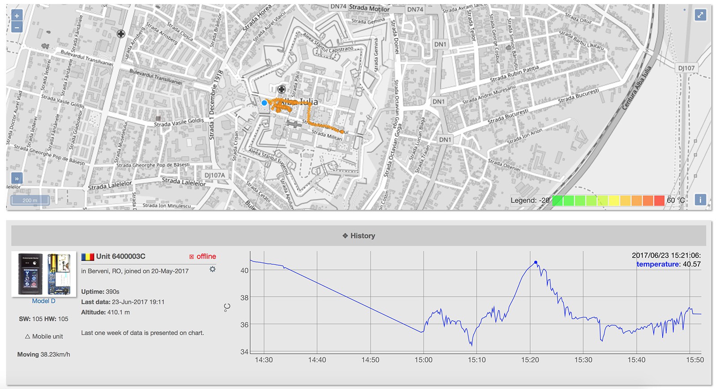This screenshot has width=716, height=389.
Task: Click the red color swatch in legend
Action: (659, 200)
